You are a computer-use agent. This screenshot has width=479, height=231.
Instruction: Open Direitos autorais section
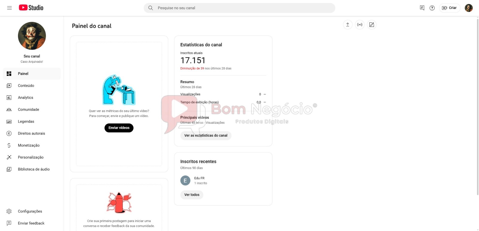point(32,133)
